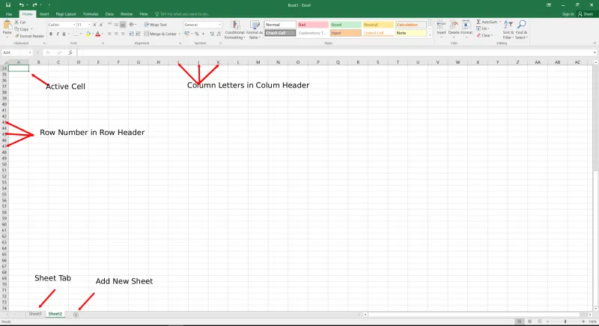
Task: Switch to Page Layout view in status bar
Action: (529, 322)
